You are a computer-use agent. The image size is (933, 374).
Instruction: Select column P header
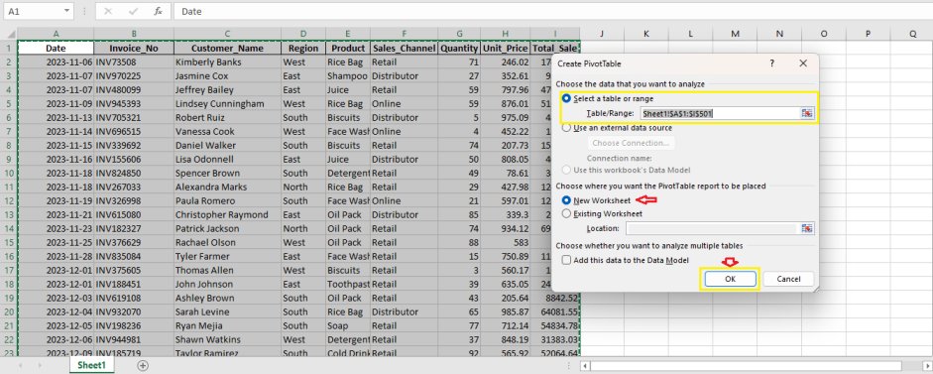869,34
